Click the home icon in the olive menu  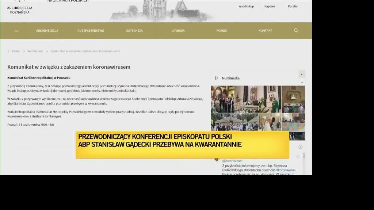point(16,31)
